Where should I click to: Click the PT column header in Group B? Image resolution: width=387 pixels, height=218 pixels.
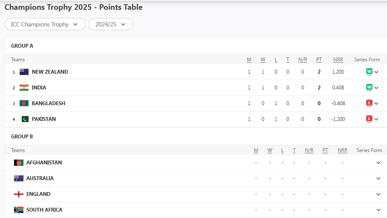(325, 150)
